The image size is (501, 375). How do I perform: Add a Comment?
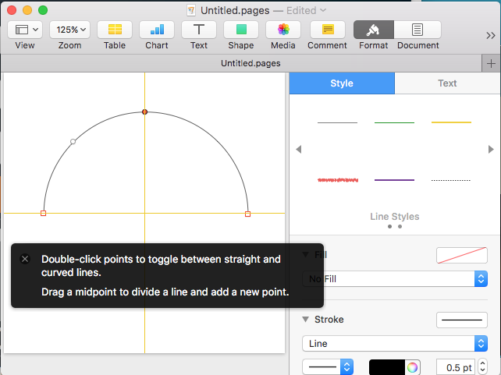pyautogui.click(x=327, y=30)
